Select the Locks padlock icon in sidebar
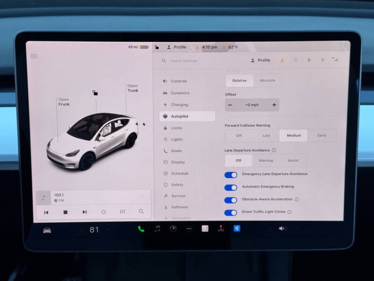Screen dimensions: 374x281 (166, 127)
